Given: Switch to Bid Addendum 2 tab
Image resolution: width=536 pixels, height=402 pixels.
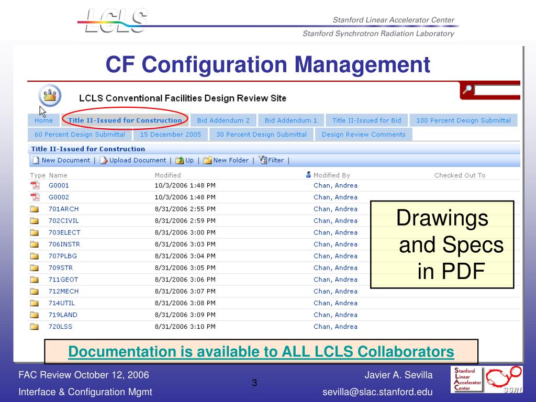Looking at the screenshot, I should pos(223,120).
